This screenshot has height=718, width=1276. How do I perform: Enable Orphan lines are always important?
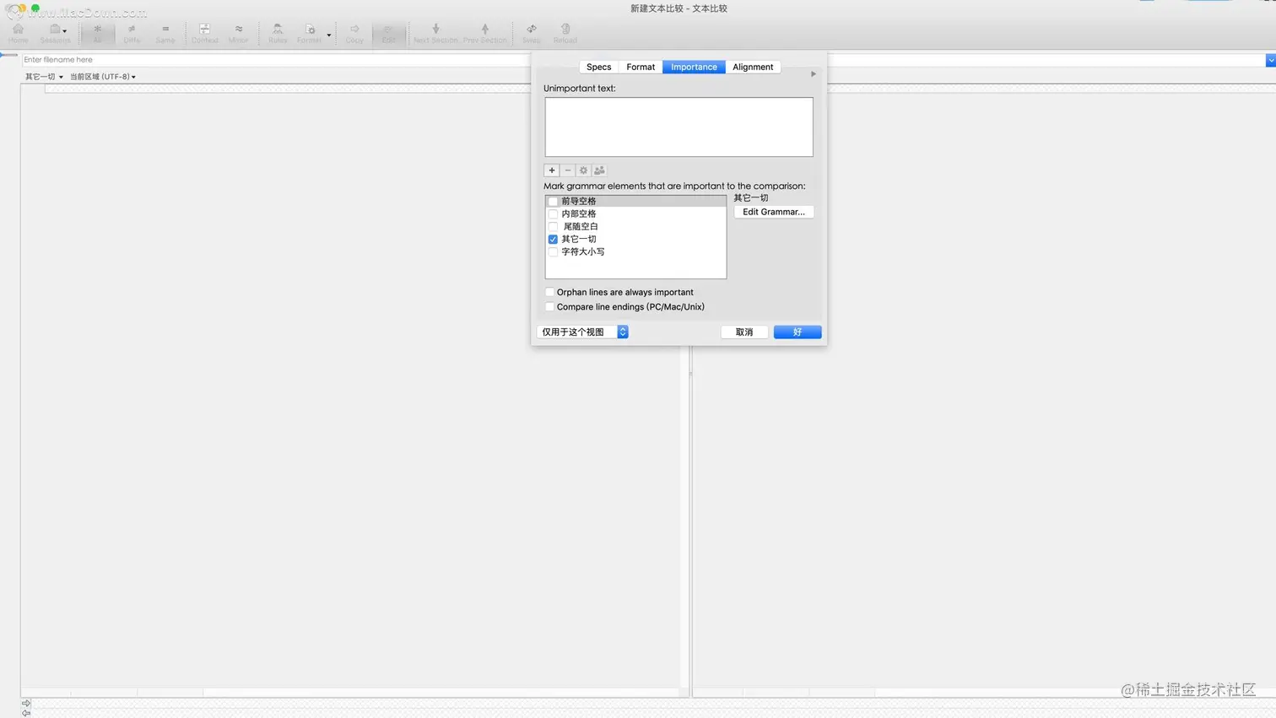(x=549, y=292)
